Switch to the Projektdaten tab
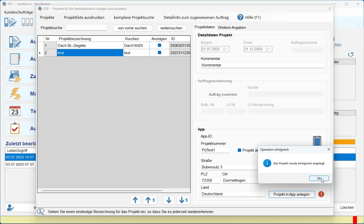Viewport: 364px width, 224px height. [x=205, y=27]
